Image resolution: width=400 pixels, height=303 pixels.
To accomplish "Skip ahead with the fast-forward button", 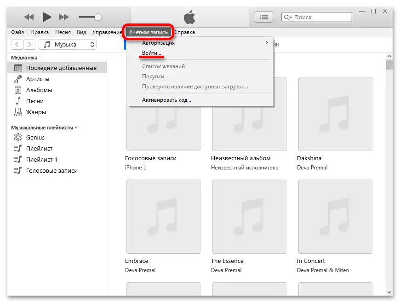I will [x=64, y=17].
